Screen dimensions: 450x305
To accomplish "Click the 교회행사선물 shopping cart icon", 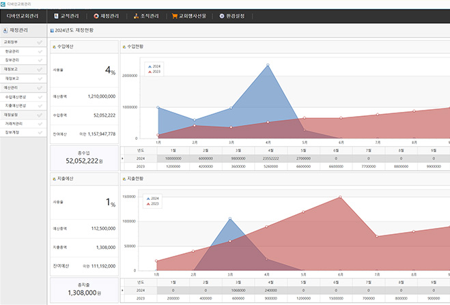I will click(x=175, y=16).
